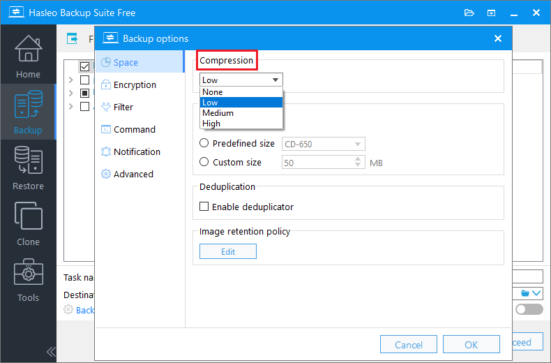Open the Clone sidebar icon

[x=29, y=223]
